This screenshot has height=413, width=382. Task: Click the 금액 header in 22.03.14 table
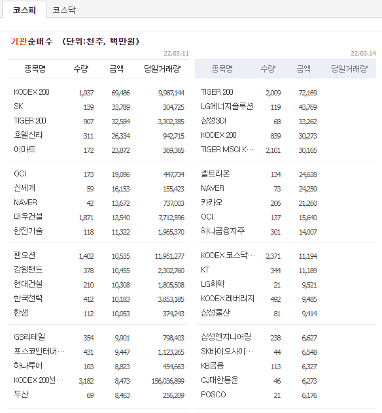coord(303,69)
